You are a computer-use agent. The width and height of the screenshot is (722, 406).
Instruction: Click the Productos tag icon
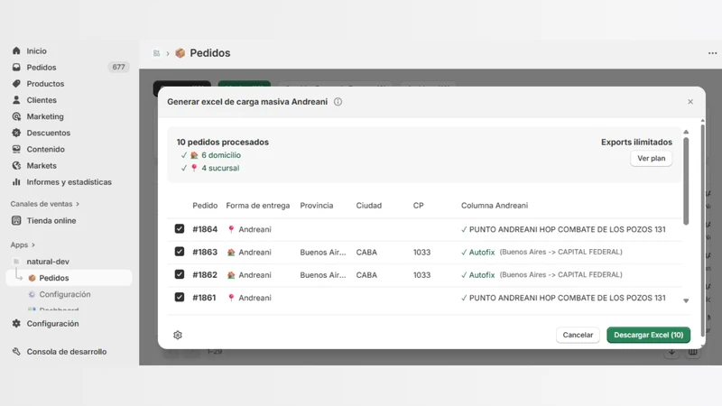pyautogui.click(x=16, y=83)
